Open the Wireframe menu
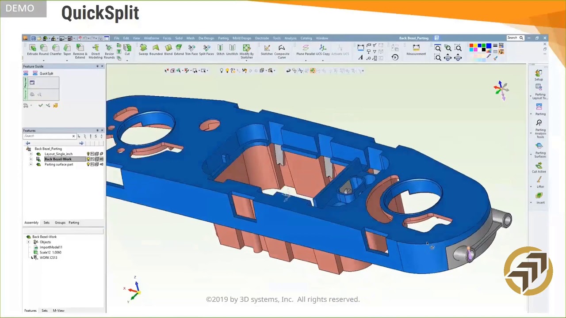566x318 pixels. coord(152,38)
